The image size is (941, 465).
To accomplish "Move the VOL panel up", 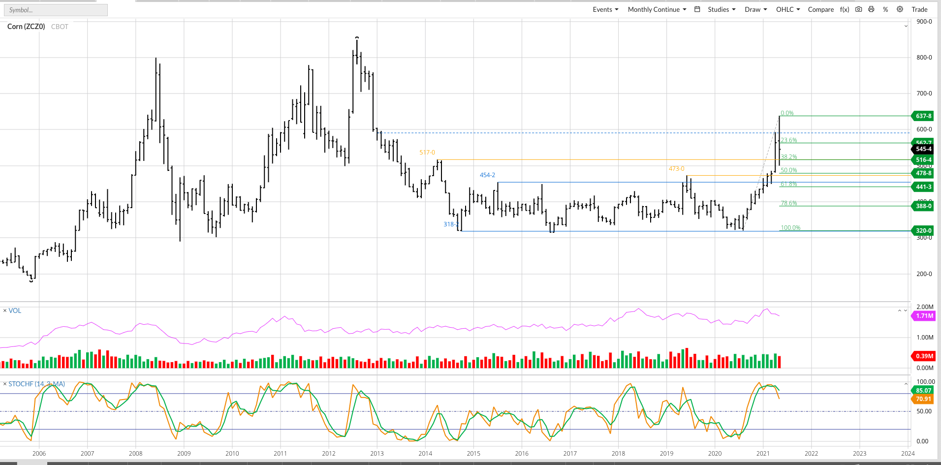I will 900,310.
